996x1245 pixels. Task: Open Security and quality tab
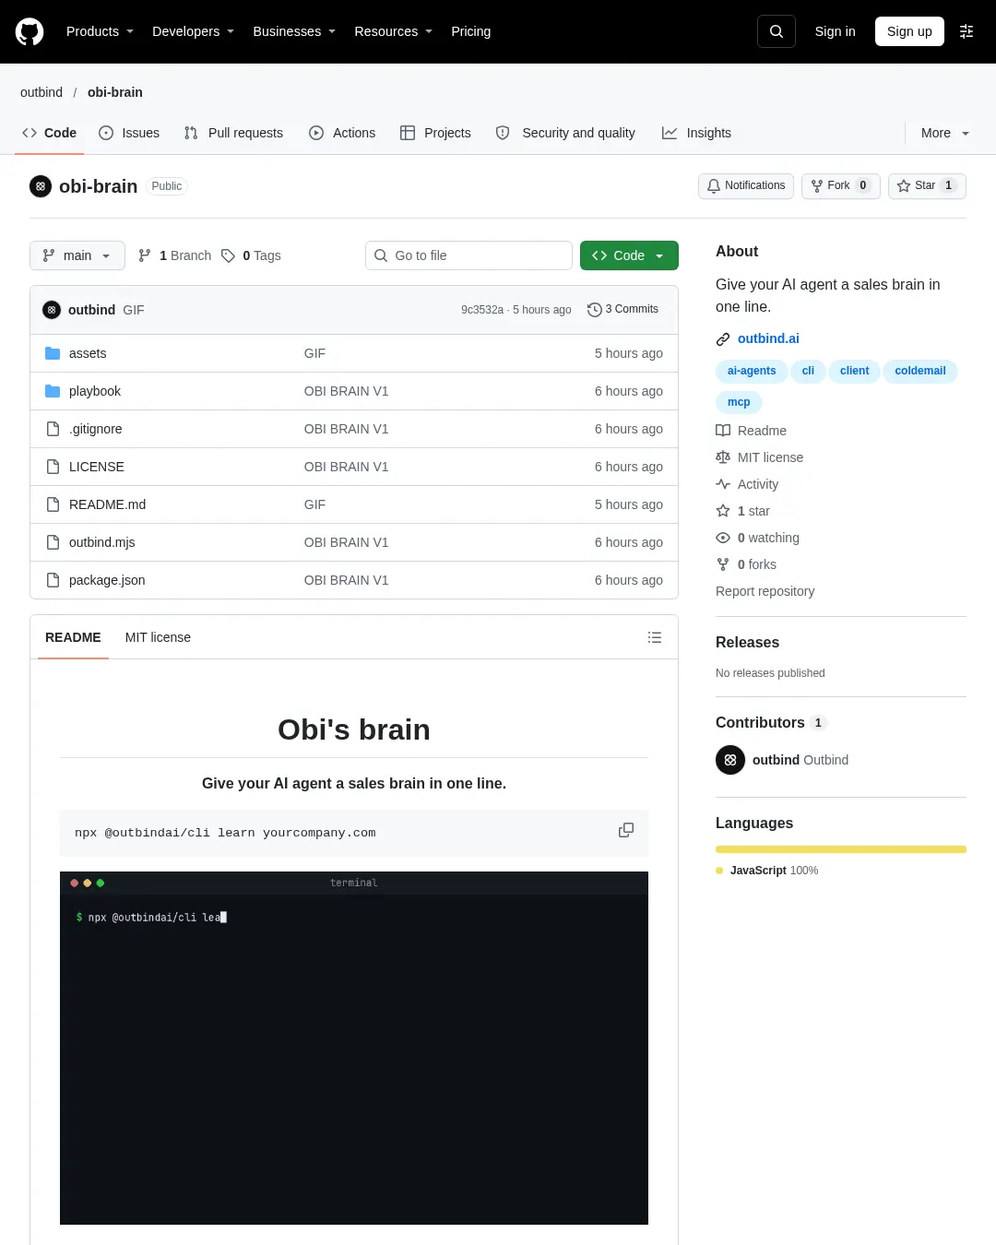tap(565, 133)
